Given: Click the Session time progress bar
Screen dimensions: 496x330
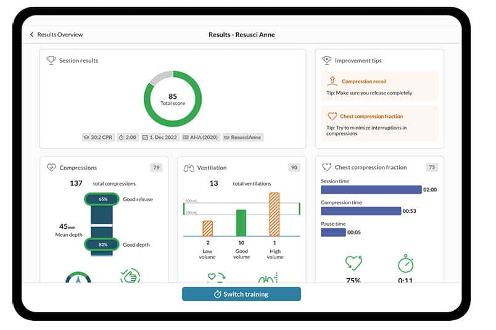Looking at the screenshot, I should click(x=371, y=189).
